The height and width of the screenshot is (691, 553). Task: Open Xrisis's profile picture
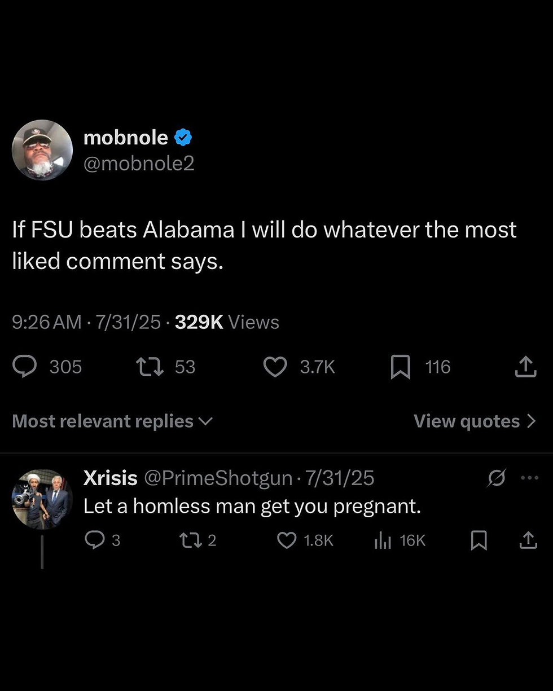(42, 499)
